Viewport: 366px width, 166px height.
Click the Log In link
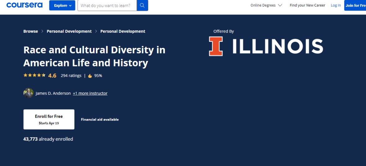pyautogui.click(x=336, y=5)
